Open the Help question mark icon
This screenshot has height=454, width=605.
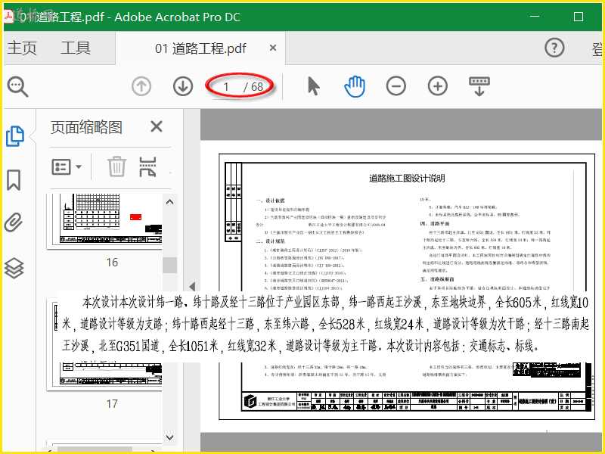(x=554, y=48)
